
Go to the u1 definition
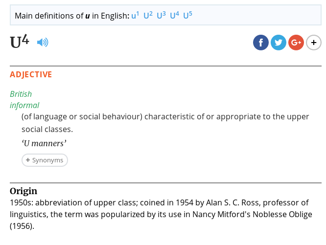(x=135, y=16)
